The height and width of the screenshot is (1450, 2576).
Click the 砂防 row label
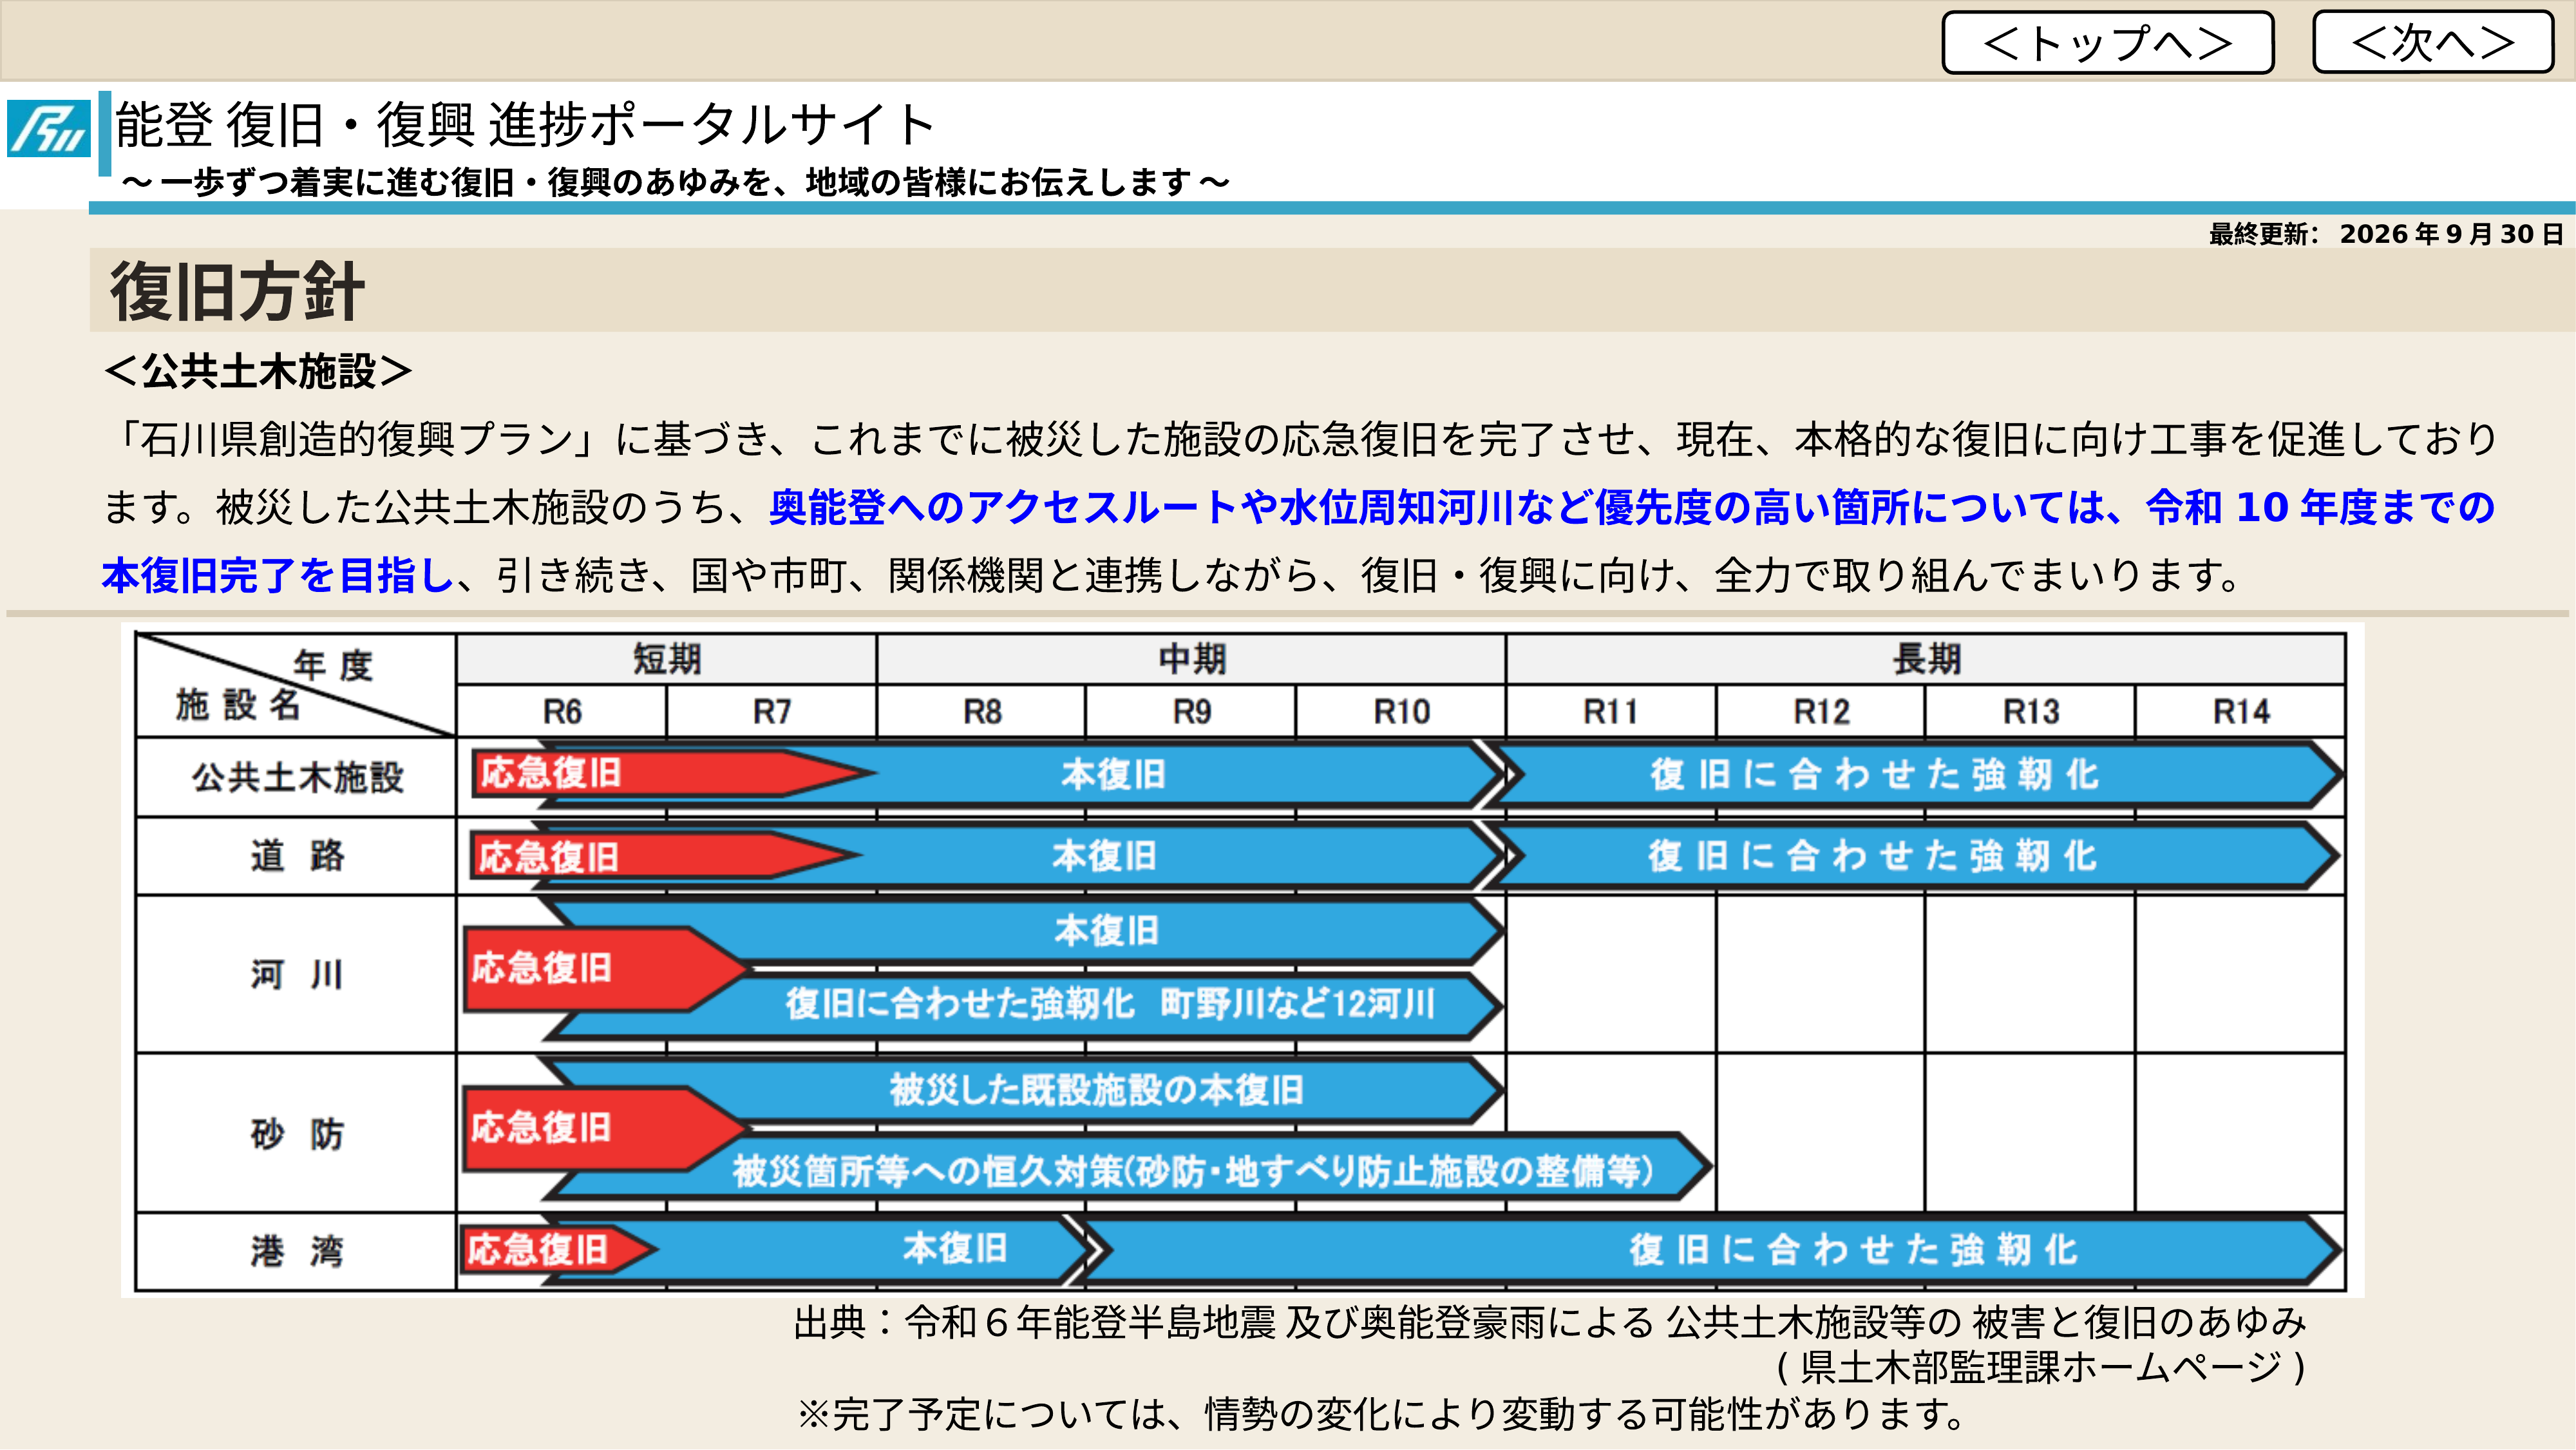point(297,1133)
